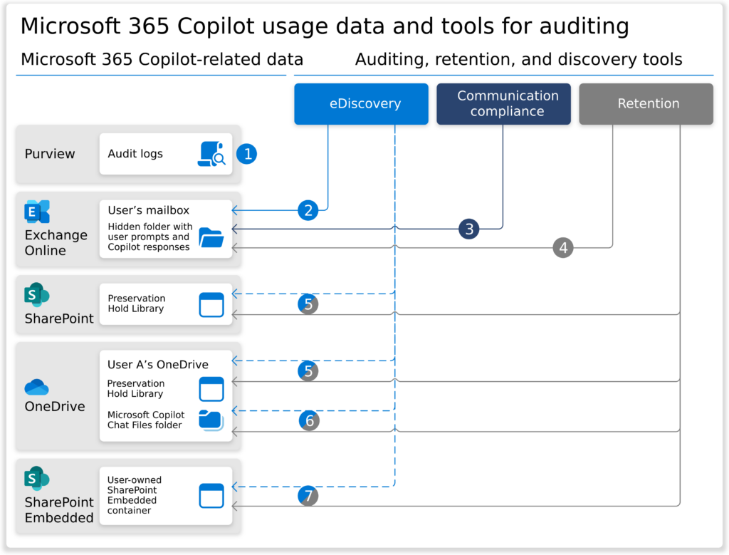This screenshot has height=555, width=729.
Task: Select the Exchange Online logo icon
Action: tap(37, 212)
